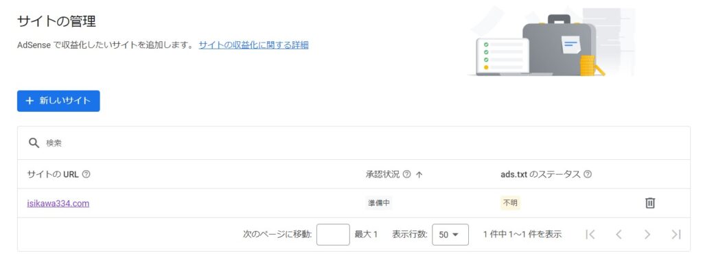
Task: Jump to the first page arrow
Action: tap(590, 235)
